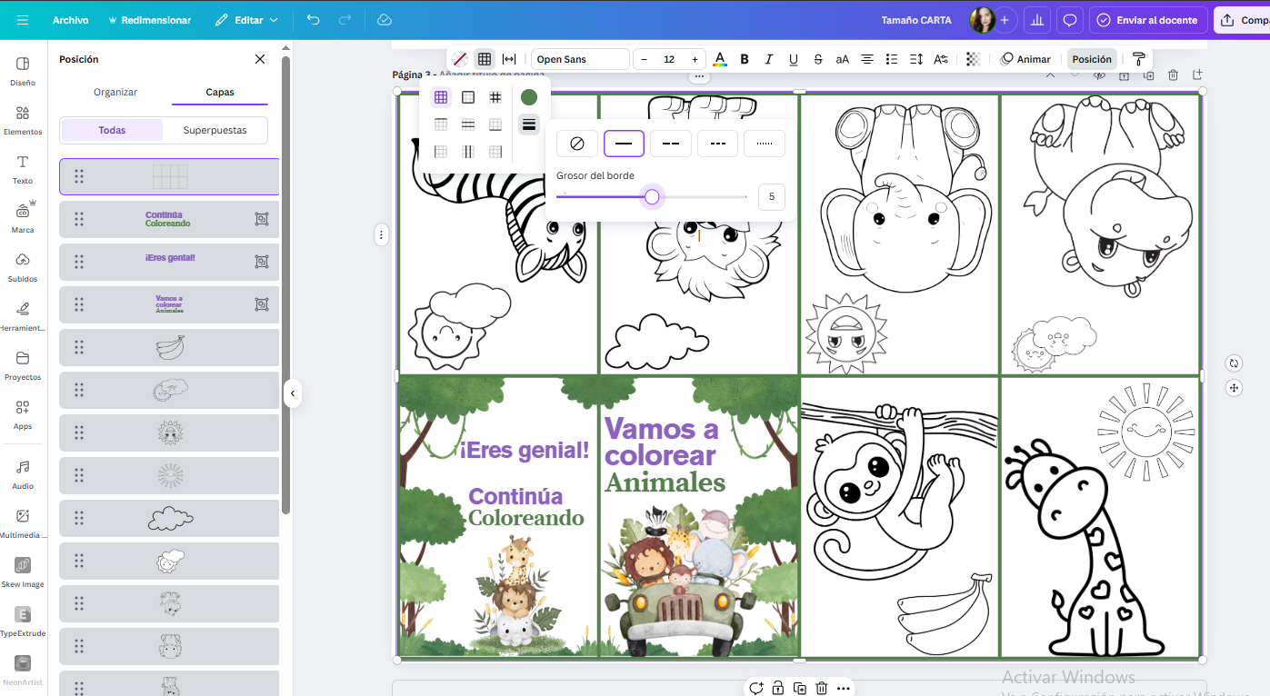The width and height of the screenshot is (1270, 696).
Task: Change text alignment
Action: coord(867,59)
